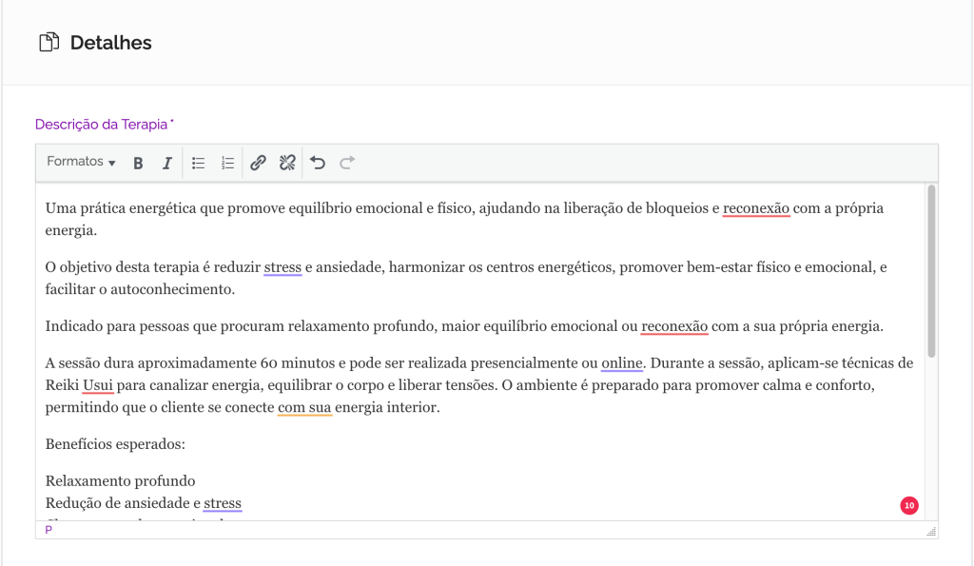Click the underlined word "reconexão" in first paragraph
The image size is (974, 566).
[756, 207]
